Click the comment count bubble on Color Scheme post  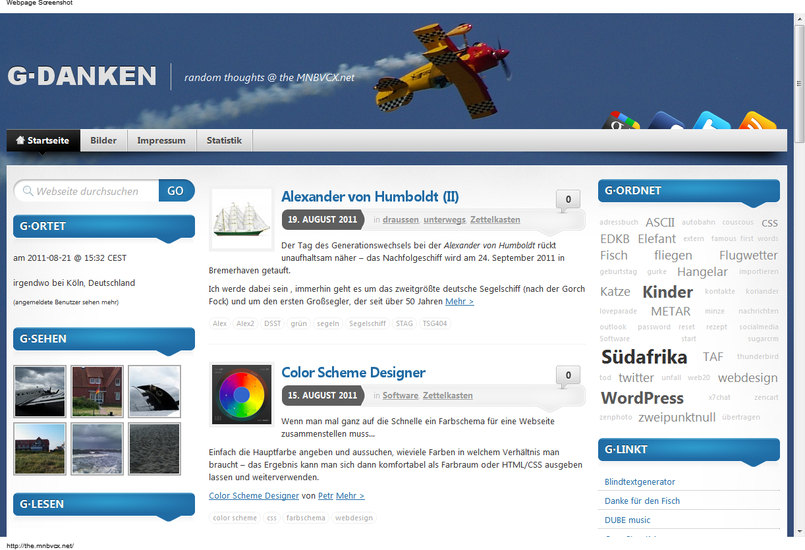[568, 375]
